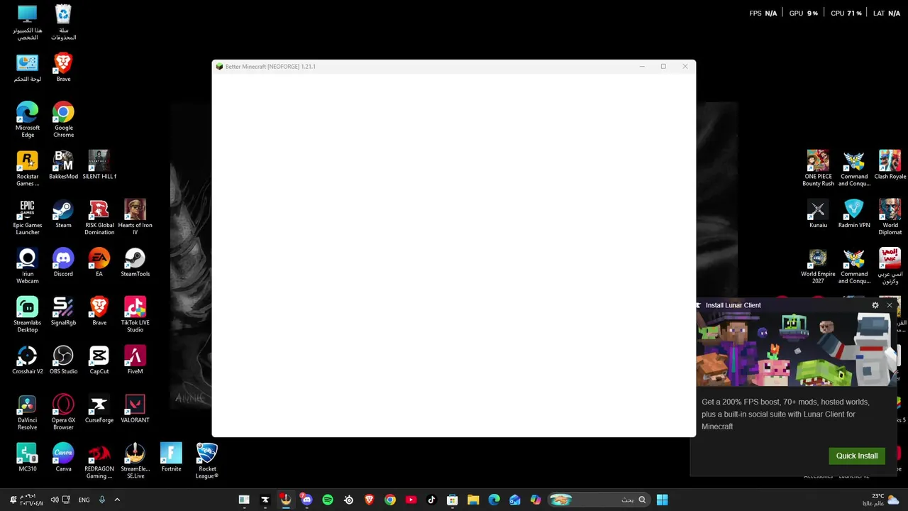Minimize the Better Minecraft window
This screenshot has height=511, width=908.
tap(642, 67)
